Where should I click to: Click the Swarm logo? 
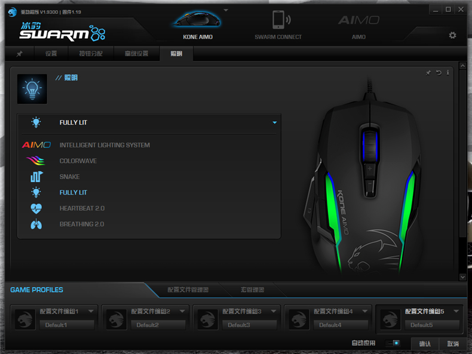coord(62,32)
